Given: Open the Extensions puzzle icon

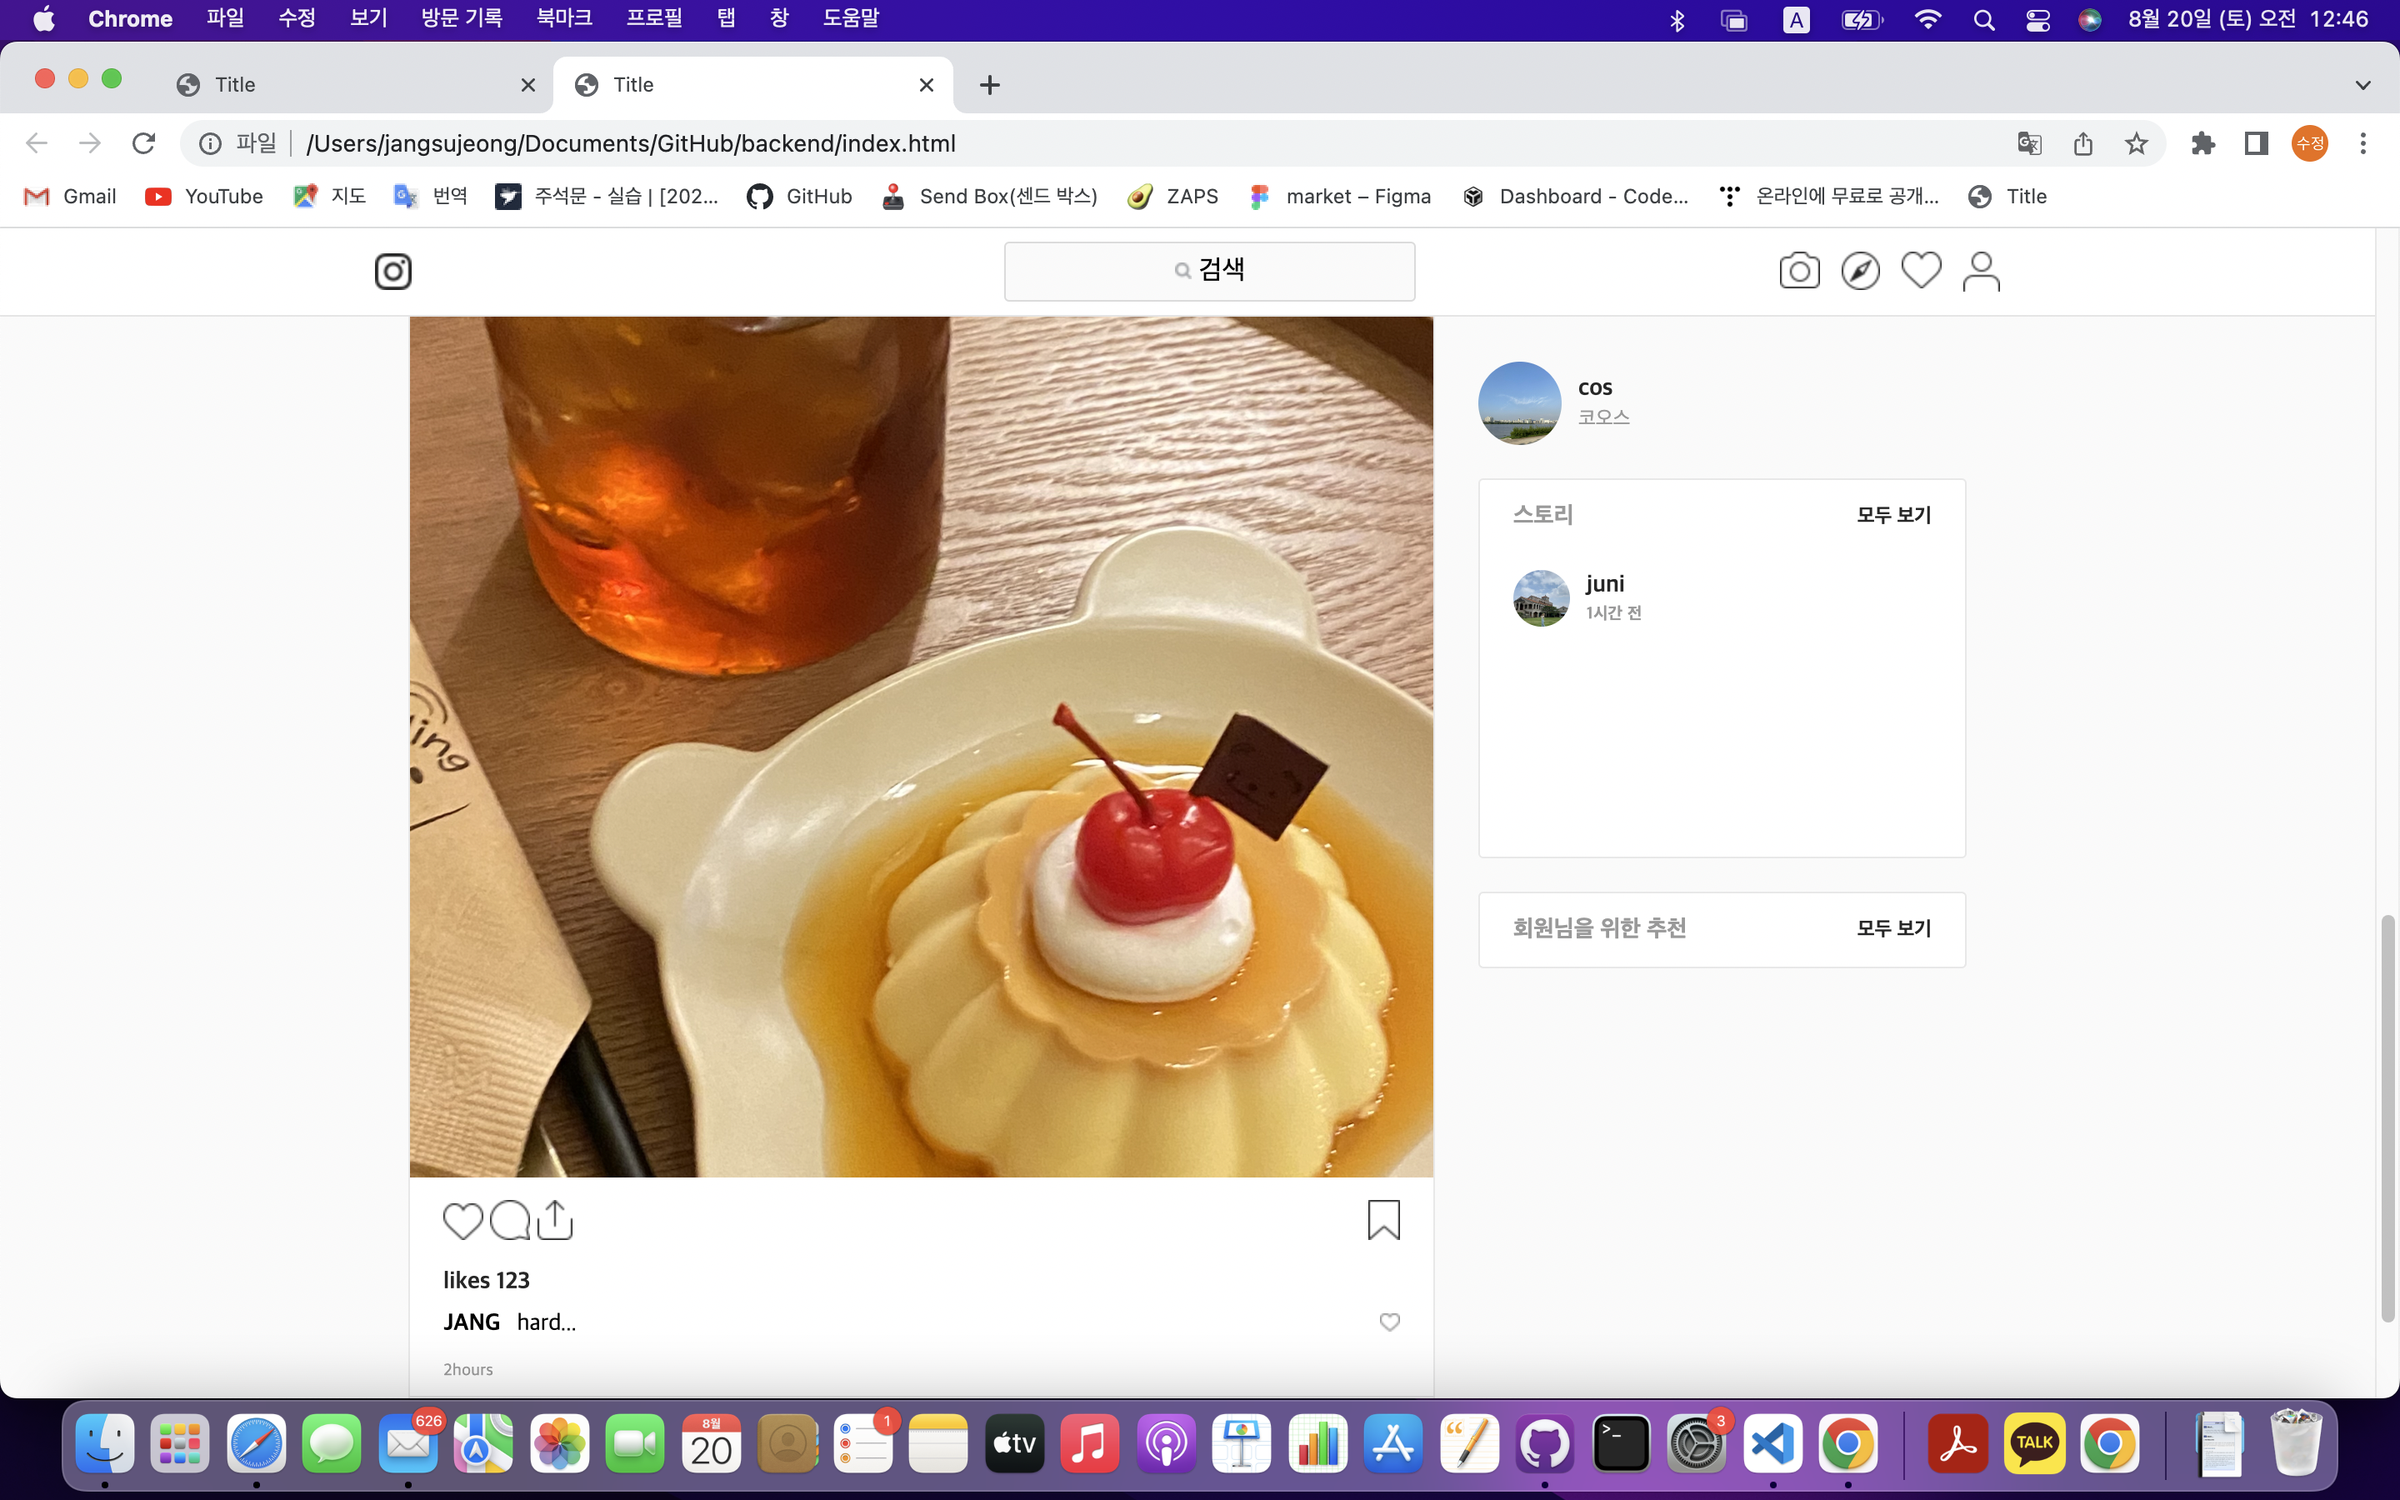Looking at the screenshot, I should click(2202, 144).
